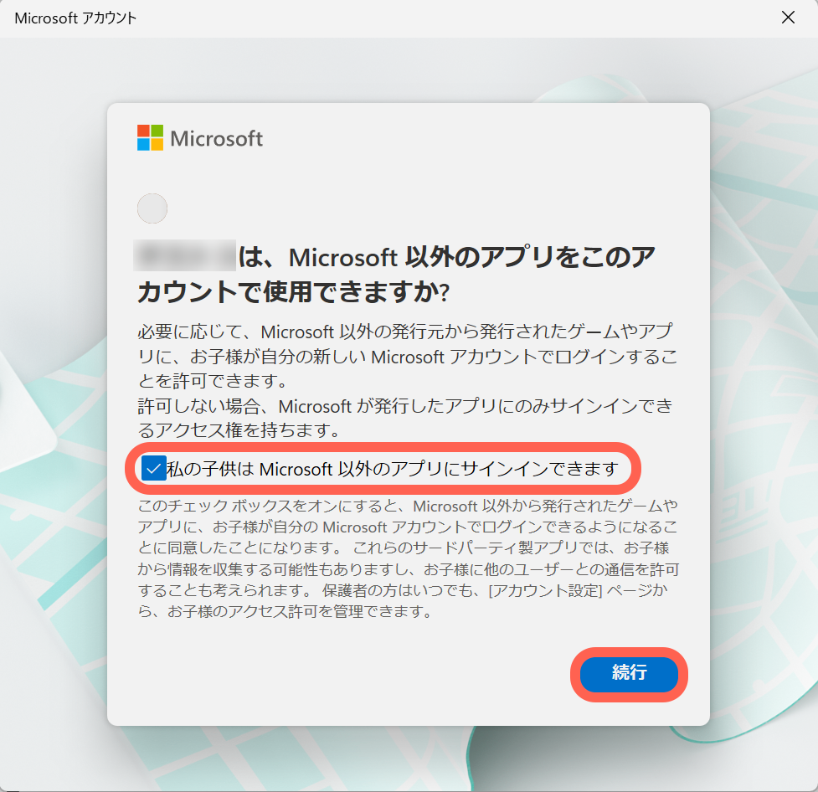The width and height of the screenshot is (818, 792).
Task: Close the Microsoft アカウント window
Action: (788, 18)
